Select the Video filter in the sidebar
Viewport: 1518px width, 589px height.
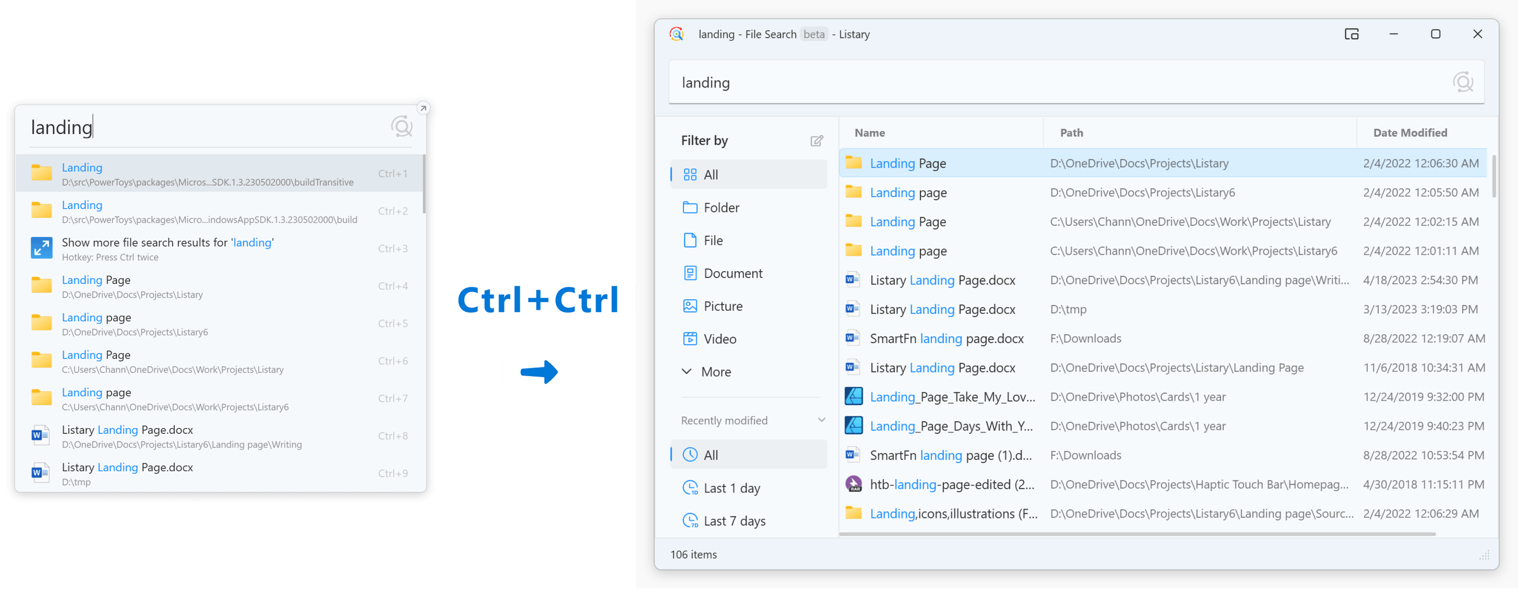719,338
